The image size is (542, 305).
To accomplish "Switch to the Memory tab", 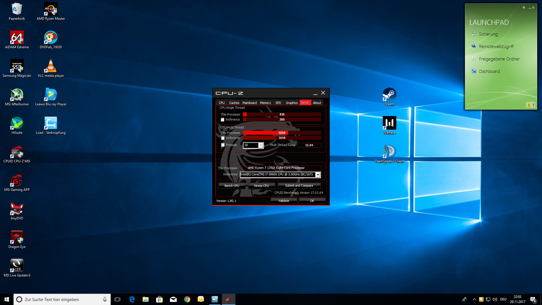I will (x=265, y=103).
